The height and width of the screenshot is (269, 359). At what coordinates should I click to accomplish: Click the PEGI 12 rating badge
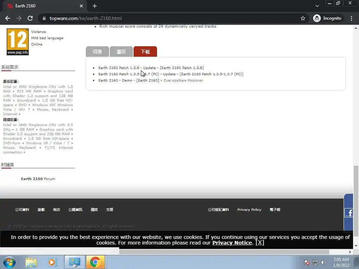[x=18, y=42]
